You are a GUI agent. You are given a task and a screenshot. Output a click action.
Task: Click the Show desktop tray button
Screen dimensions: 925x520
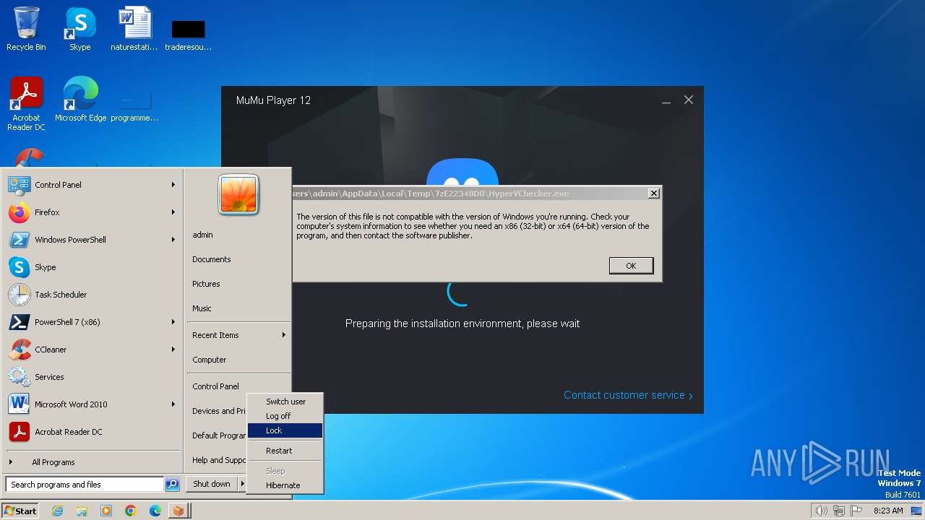tap(916, 511)
